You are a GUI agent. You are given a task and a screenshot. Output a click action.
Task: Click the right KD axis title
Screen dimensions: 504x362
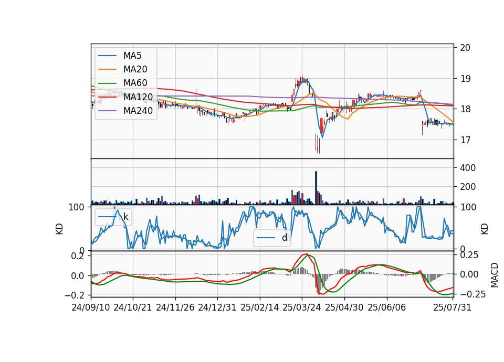485,229
